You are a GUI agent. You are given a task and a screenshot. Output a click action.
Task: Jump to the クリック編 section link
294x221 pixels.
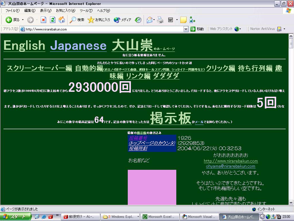pos(220,68)
